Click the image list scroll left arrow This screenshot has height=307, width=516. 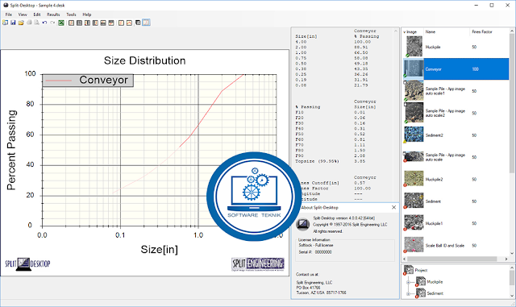(404, 259)
